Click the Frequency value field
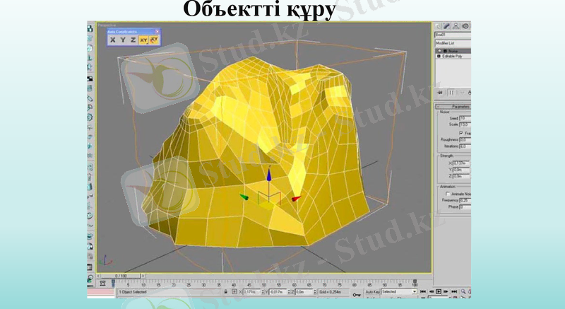The height and width of the screenshot is (309, 565). 465,200
